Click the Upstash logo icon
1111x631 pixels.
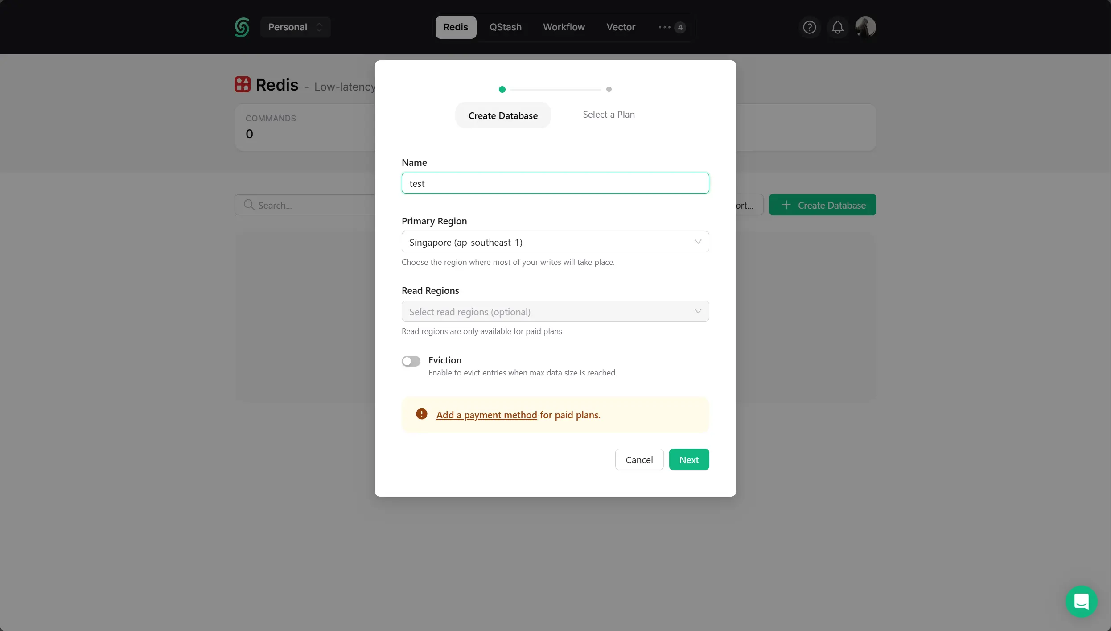click(242, 27)
